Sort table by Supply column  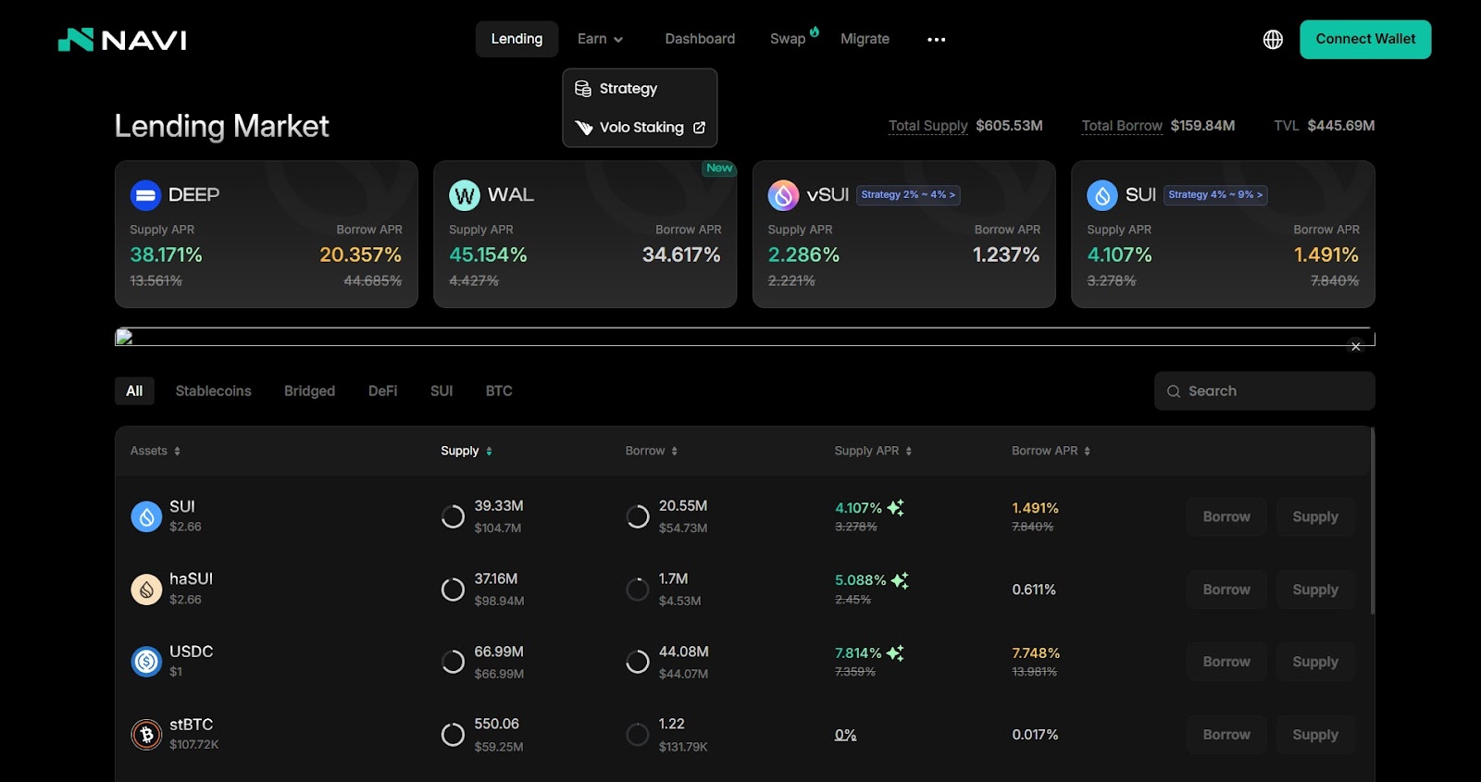click(467, 451)
